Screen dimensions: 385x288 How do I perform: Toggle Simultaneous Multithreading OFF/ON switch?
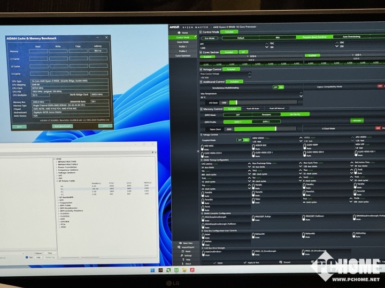pos(278,87)
